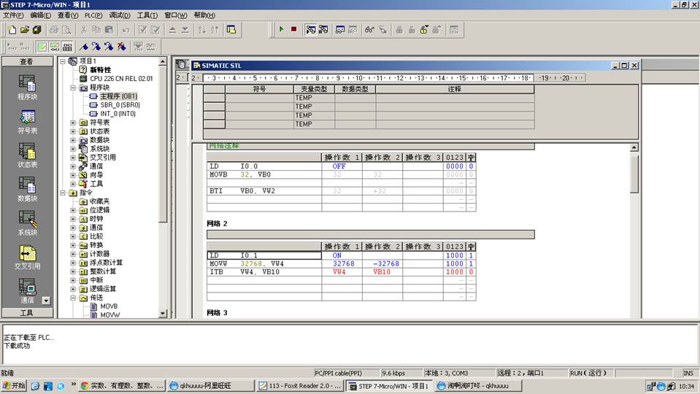Compile the program with the Compile icon
Screen dimensions: 700x394
[x=142, y=30]
